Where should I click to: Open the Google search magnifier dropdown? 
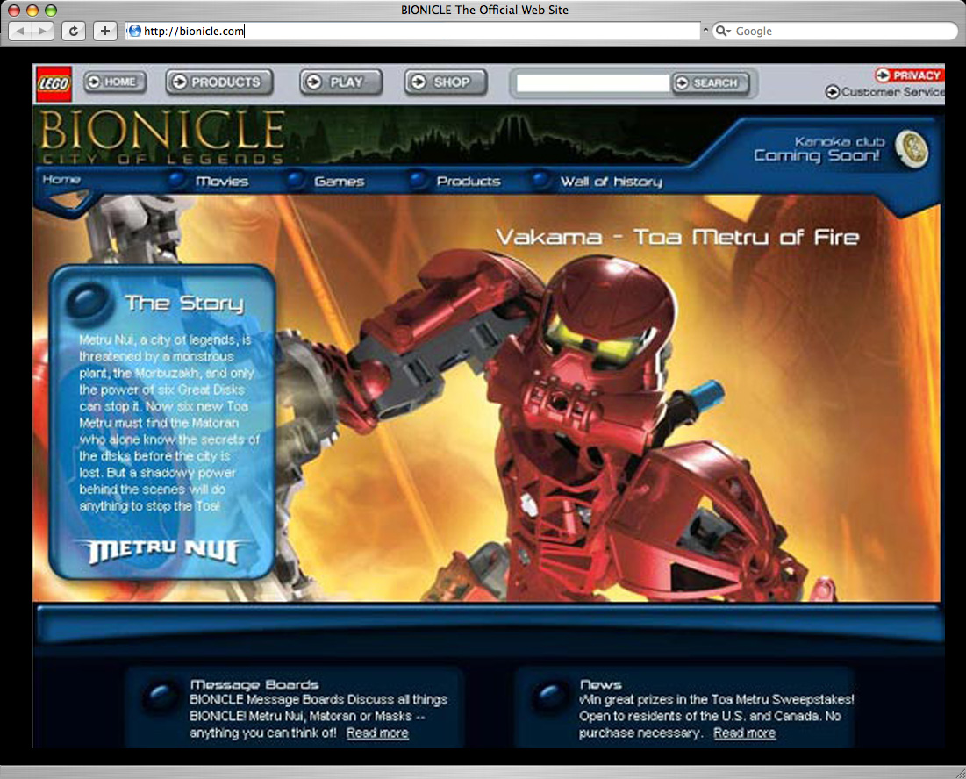(723, 31)
